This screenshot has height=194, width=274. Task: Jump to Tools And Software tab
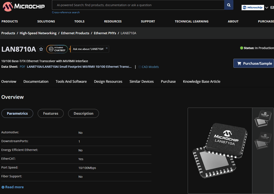click(71, 82)
